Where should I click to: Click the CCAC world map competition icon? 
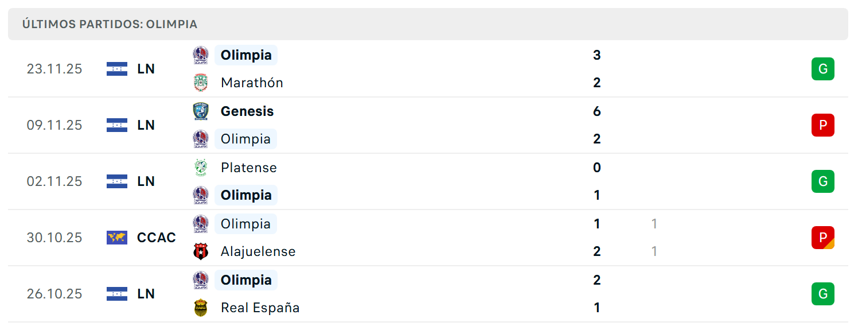[x=117, y=238]
